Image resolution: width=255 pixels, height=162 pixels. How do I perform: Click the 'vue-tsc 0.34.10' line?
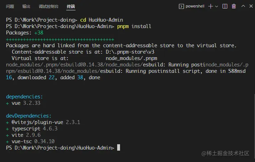tap(30, 141)
